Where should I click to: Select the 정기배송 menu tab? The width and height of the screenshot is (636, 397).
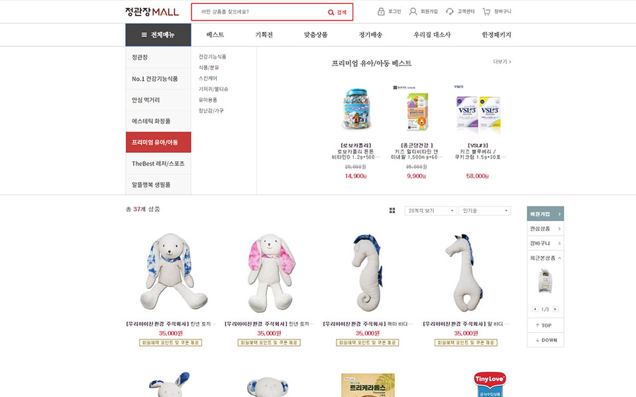coord(370,35)
